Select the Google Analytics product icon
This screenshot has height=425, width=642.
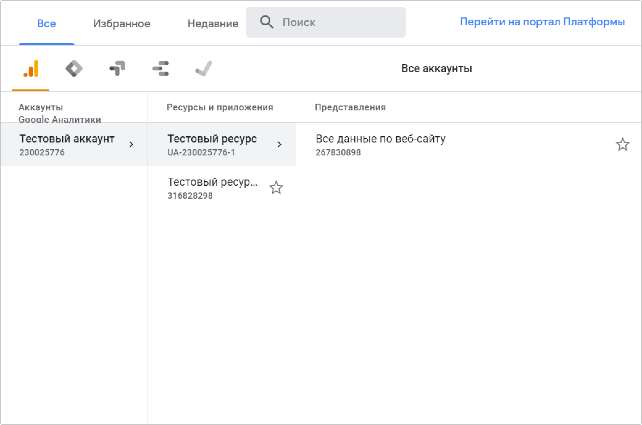(x=31, y=68)
